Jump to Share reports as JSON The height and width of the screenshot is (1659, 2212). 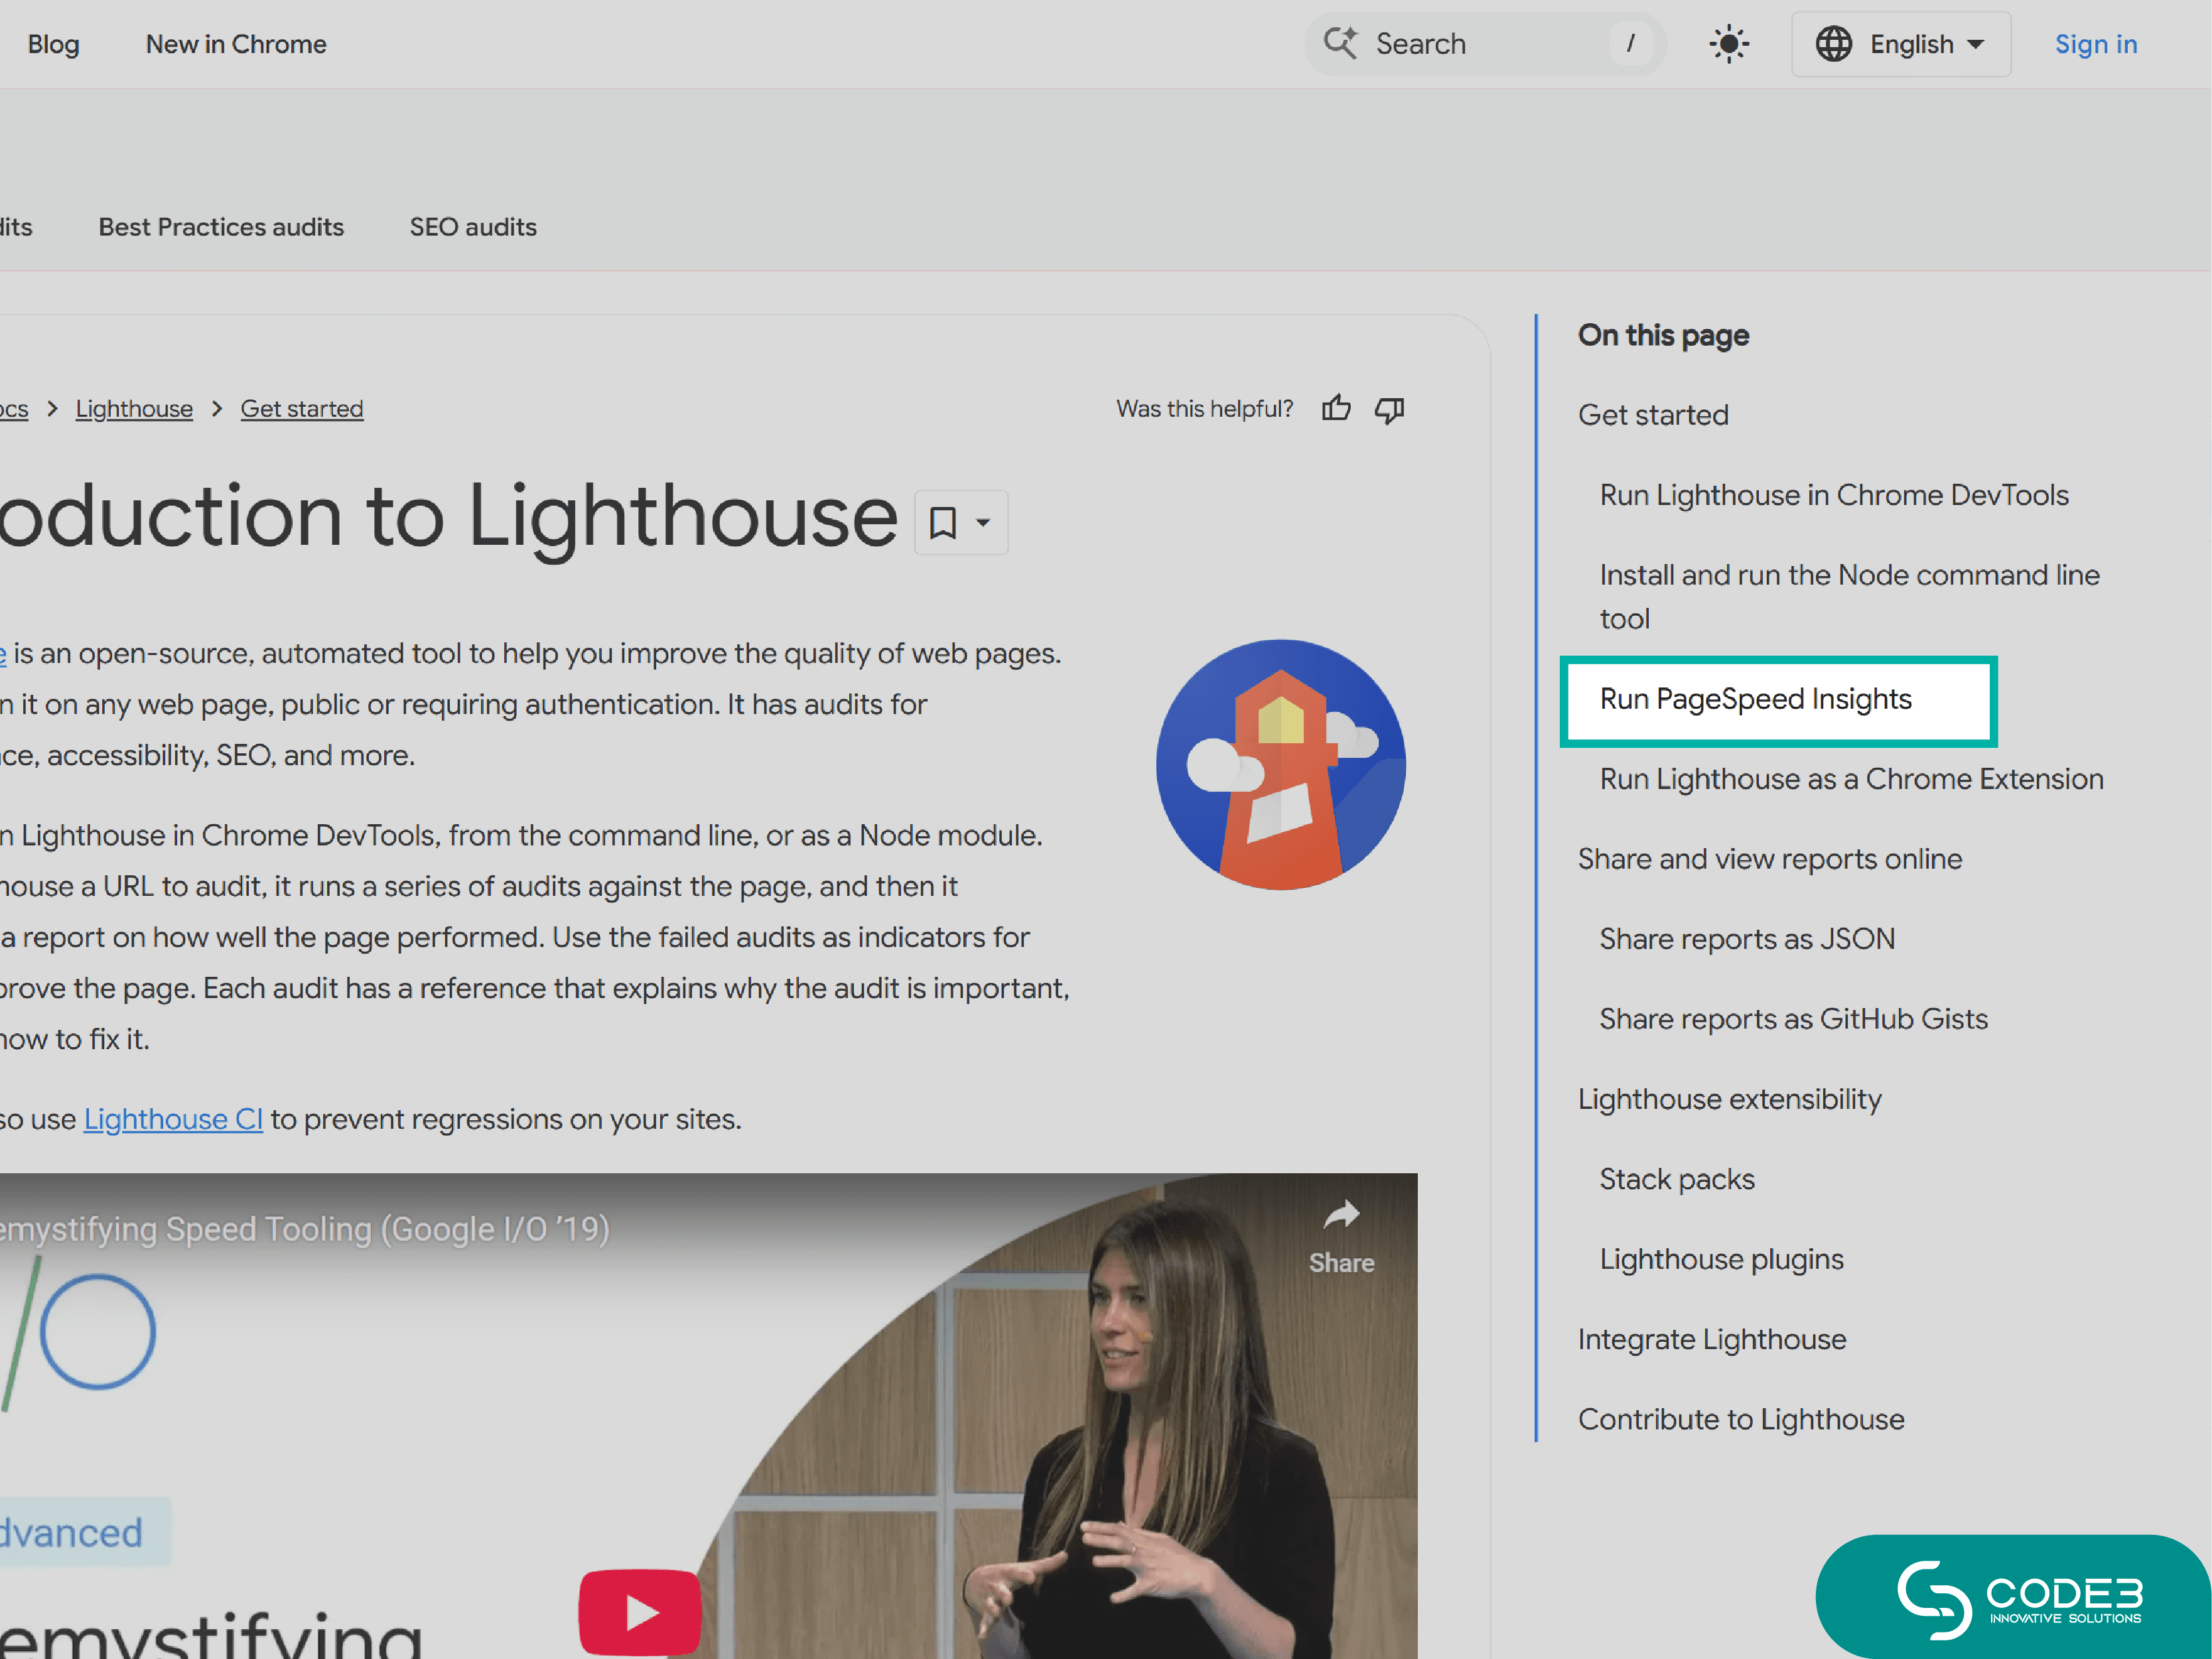tap(1747, 939)
